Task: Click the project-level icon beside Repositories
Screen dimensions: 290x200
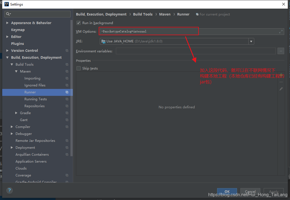Action: pyautogui.click(x=67, y=106)
